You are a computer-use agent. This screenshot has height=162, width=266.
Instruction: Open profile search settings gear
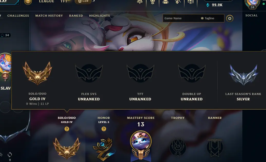(230, 18)
